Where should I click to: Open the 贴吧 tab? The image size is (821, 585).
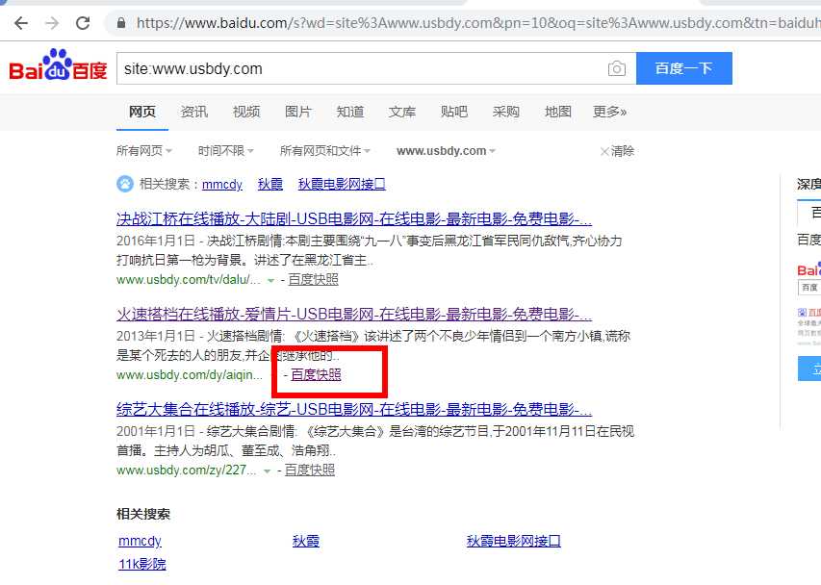[454, 112]
